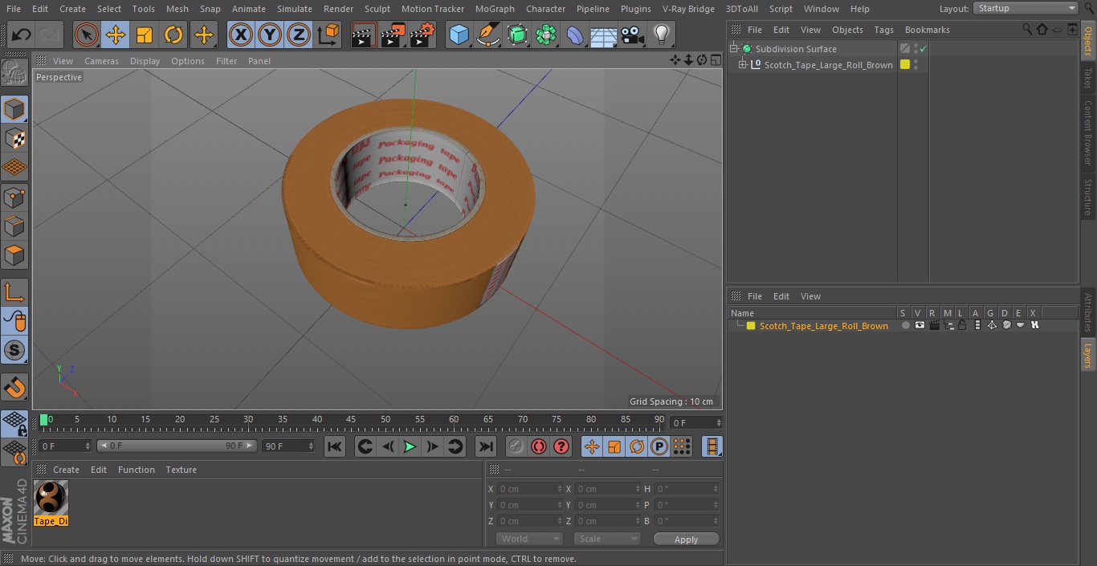Expand the Scotch_Tape_Large_Roll_Brown object
Screen dimensions: 1097x566
743,65
